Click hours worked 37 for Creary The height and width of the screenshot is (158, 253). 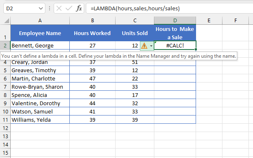click(92, 62)
